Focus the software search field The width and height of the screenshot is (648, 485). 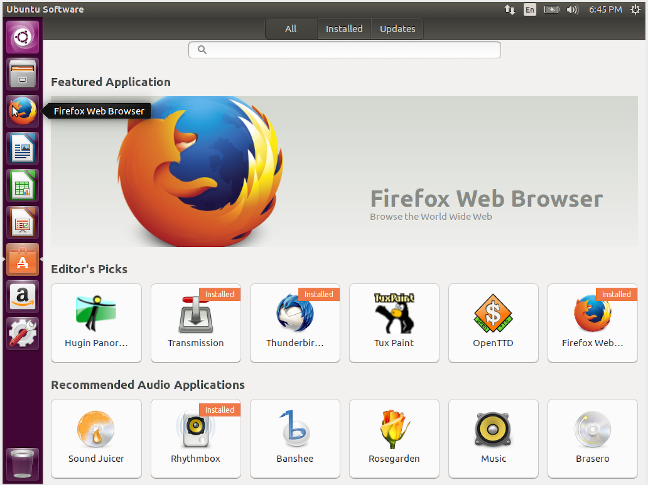[x=345, y=50]
